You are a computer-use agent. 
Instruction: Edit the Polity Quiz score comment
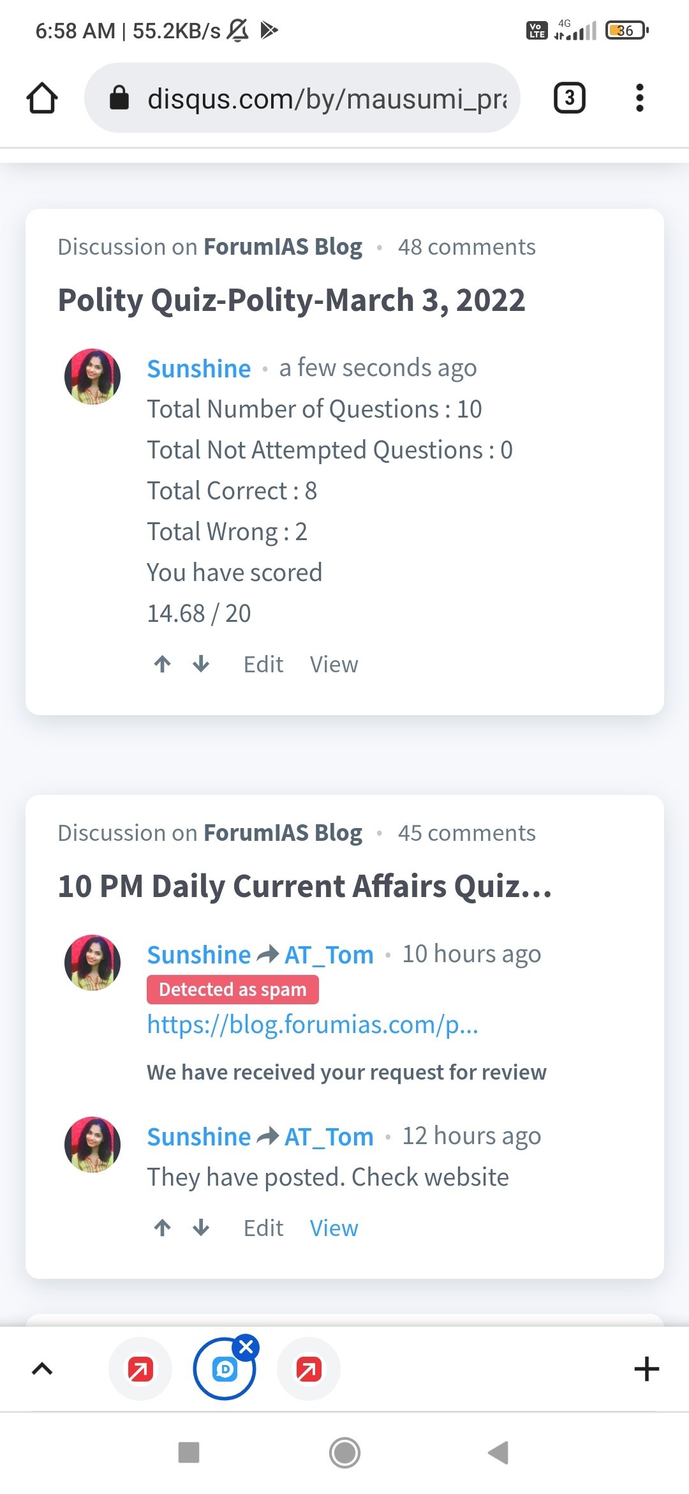pyautogui.click(x=263, y=665)
